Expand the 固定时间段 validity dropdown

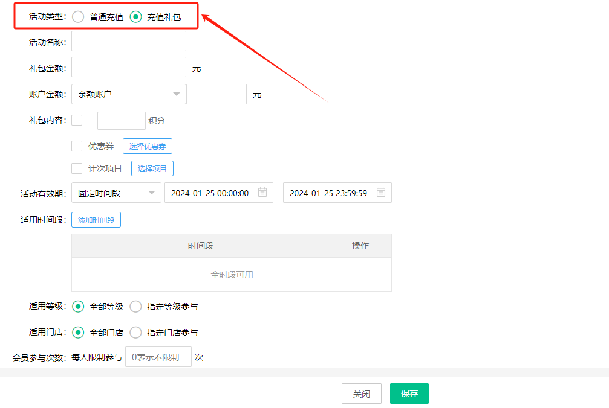click(116, 193)
